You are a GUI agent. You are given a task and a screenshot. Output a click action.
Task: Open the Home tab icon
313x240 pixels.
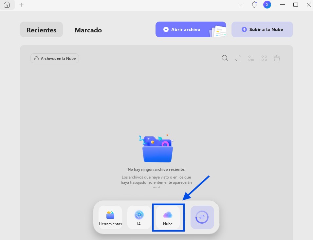coord(7,5)
